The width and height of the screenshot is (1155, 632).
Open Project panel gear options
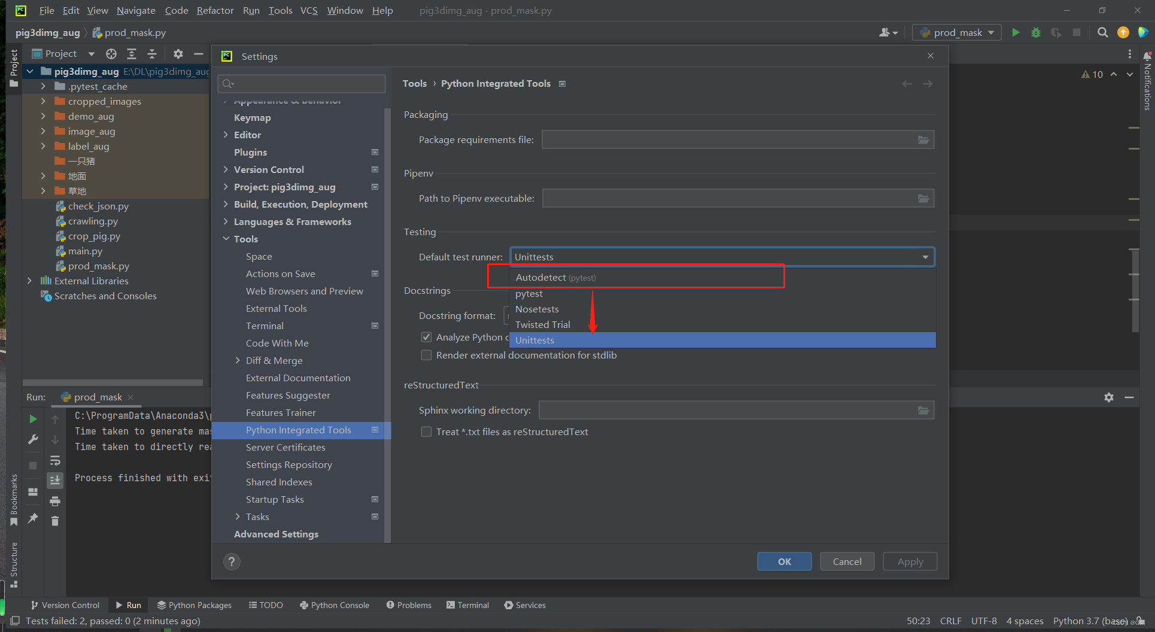178,54
